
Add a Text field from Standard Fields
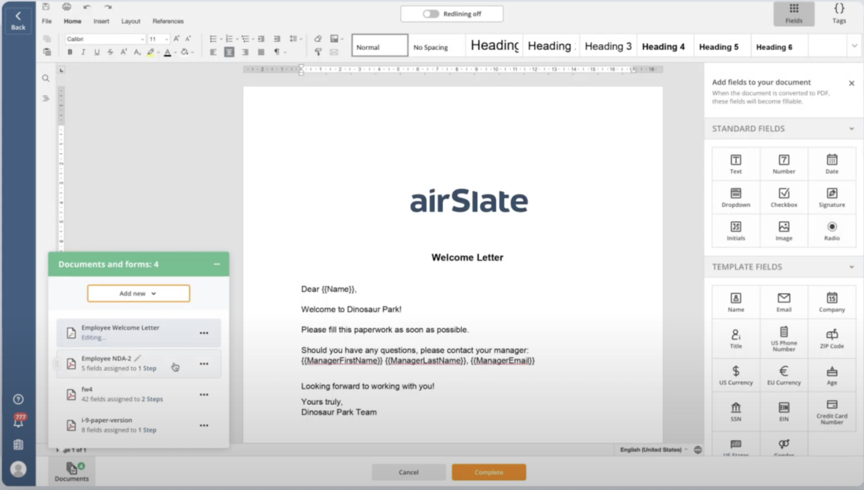click(x=736, y=164)
